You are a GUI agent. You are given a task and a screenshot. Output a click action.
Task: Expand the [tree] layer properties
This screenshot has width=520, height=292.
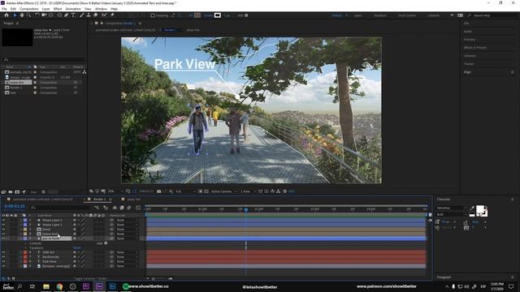click(x=21, y=229)
